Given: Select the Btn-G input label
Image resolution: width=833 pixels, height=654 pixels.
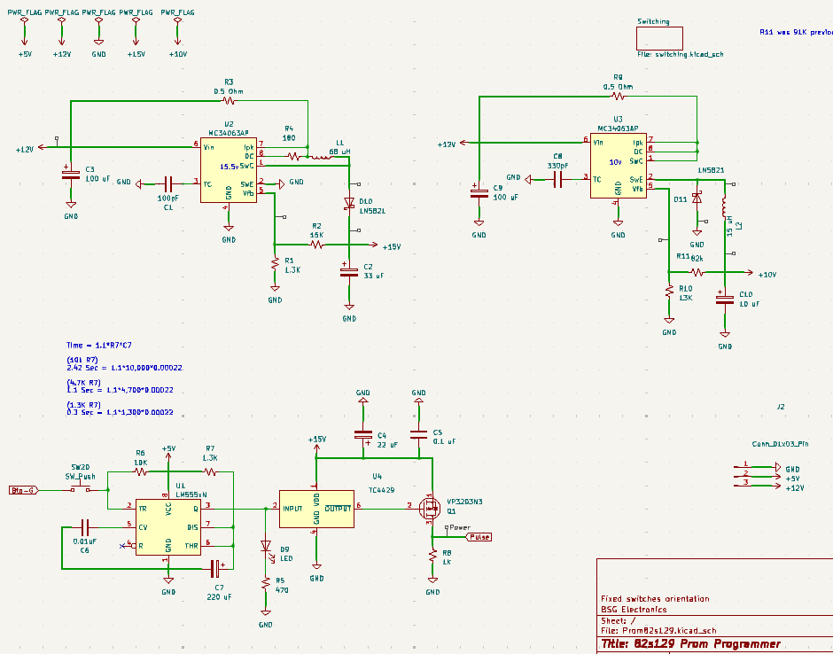Looking at the screenshot, I should coord(24,490).
